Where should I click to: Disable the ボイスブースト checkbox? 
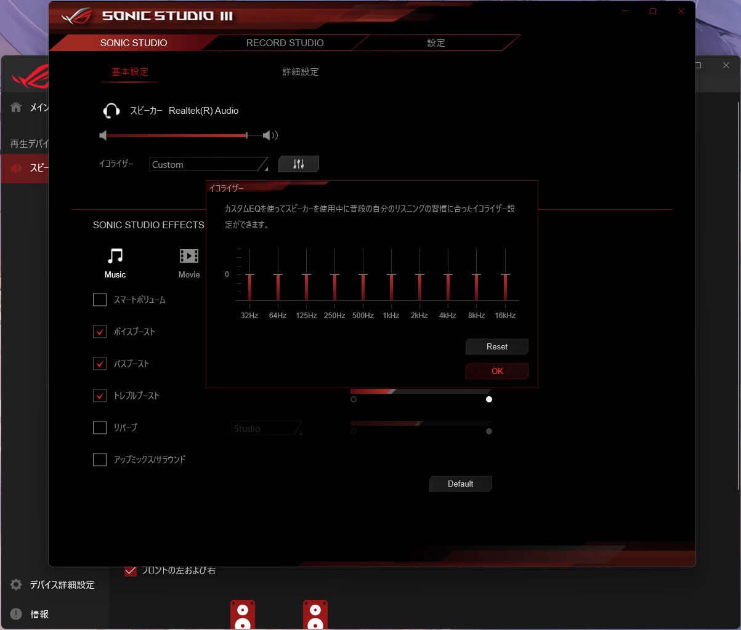click(100, 332)
